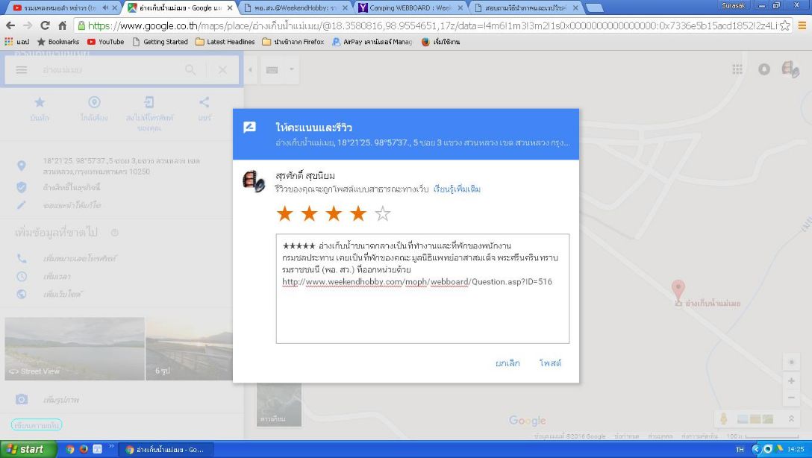Click the suggest an edit link
This screenshot has height=458, width=812.
(72, 205)
